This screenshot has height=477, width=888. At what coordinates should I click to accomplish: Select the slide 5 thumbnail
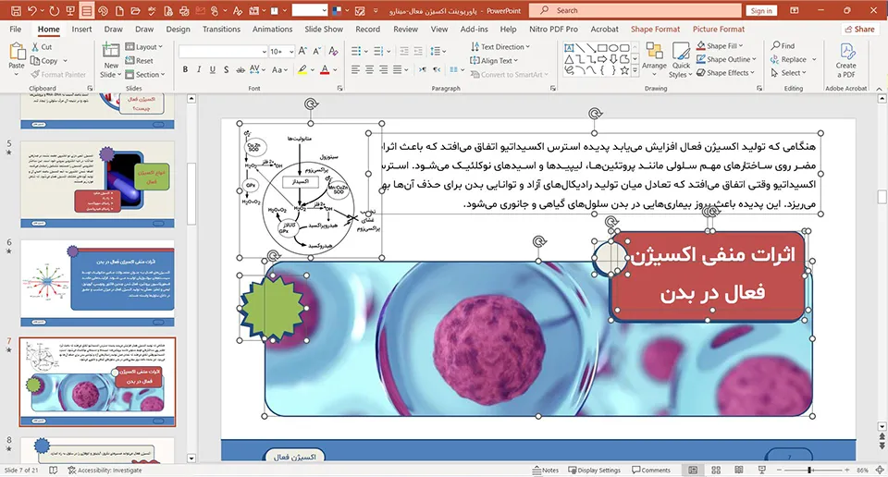(97, 184)
